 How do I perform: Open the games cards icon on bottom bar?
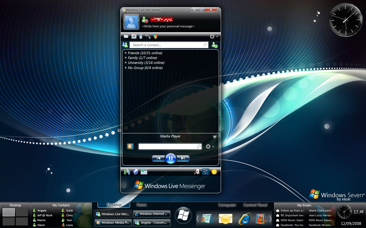(x=197, y=172)
